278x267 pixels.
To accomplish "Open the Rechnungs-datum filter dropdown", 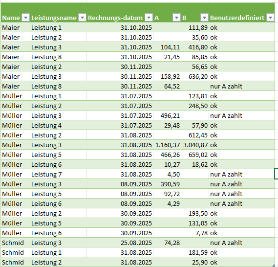I will (149, 18).
